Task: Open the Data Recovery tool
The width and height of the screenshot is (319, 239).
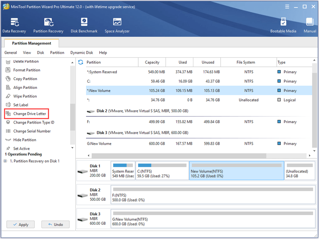Action: [14, 25]
